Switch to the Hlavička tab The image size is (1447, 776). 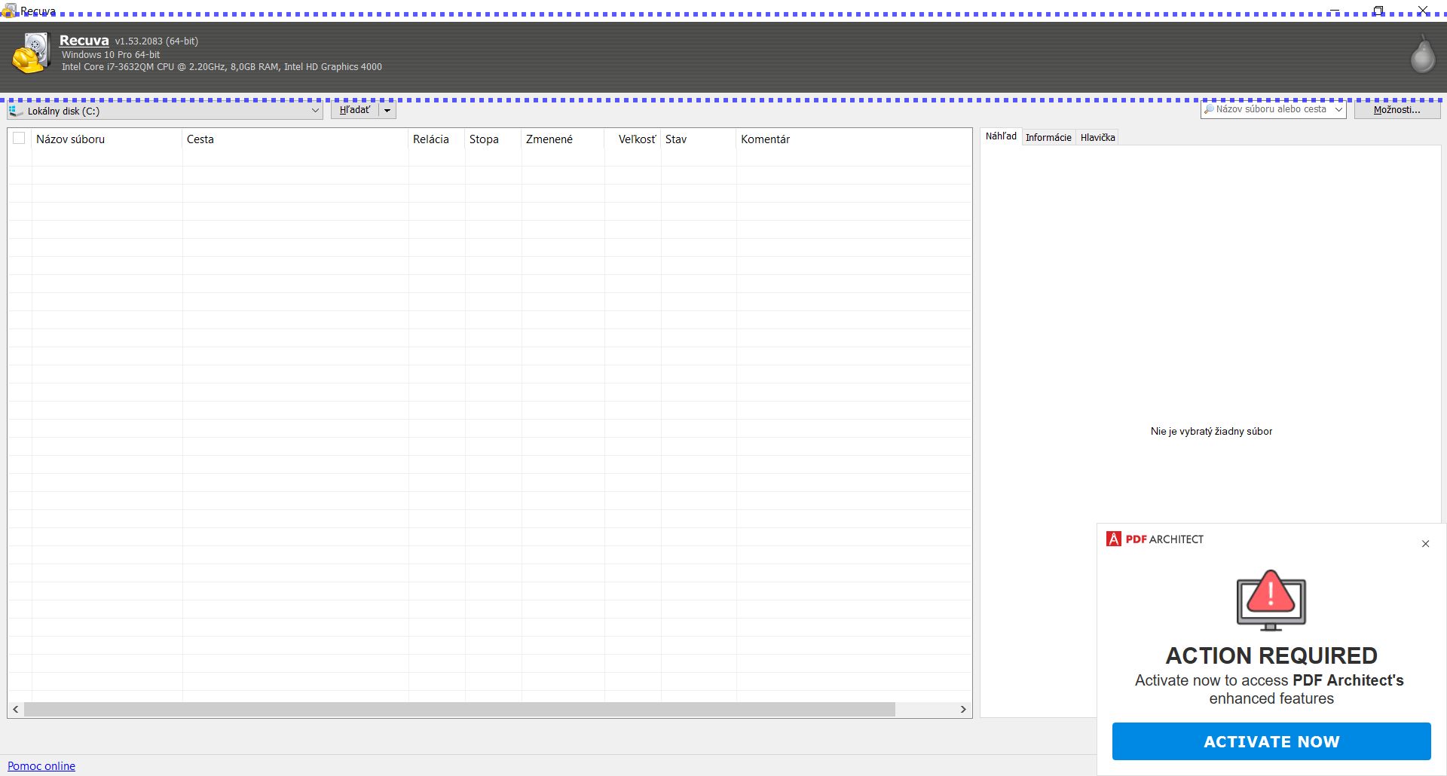1097,137
